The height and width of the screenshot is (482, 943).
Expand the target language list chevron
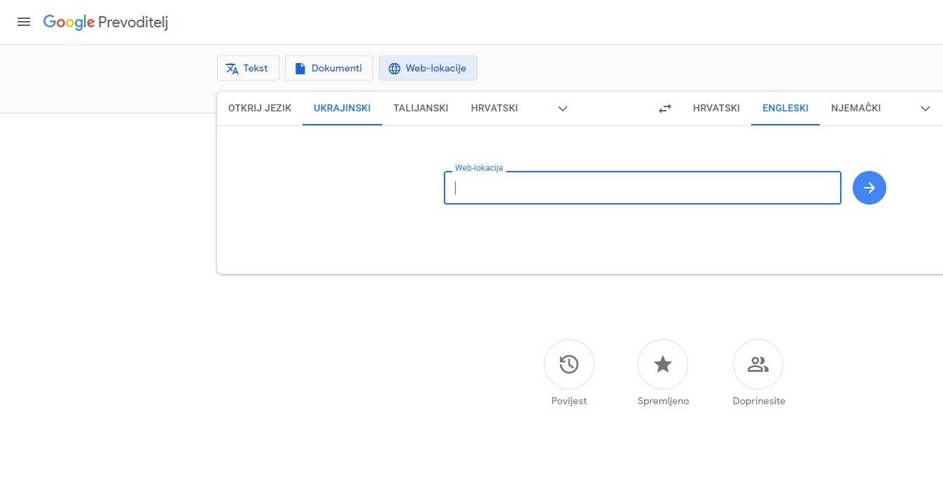coord(925,109)
